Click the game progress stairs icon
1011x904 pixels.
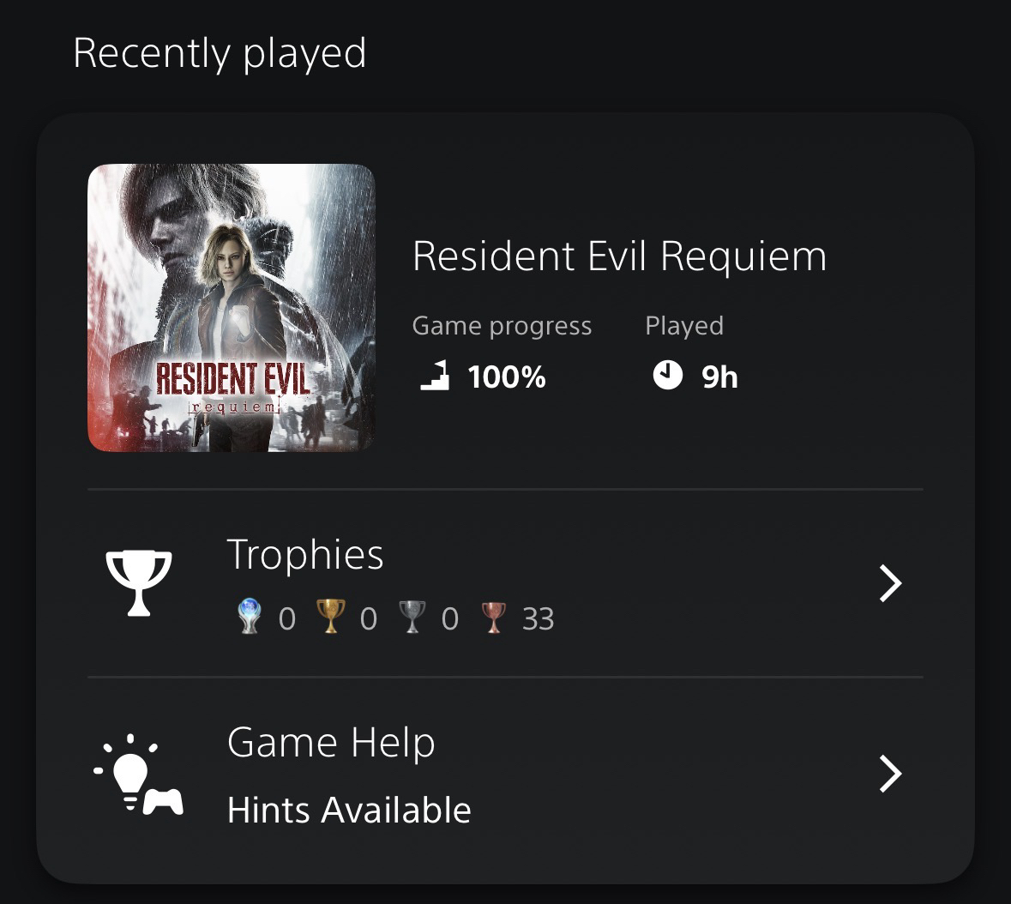point(435,376)
